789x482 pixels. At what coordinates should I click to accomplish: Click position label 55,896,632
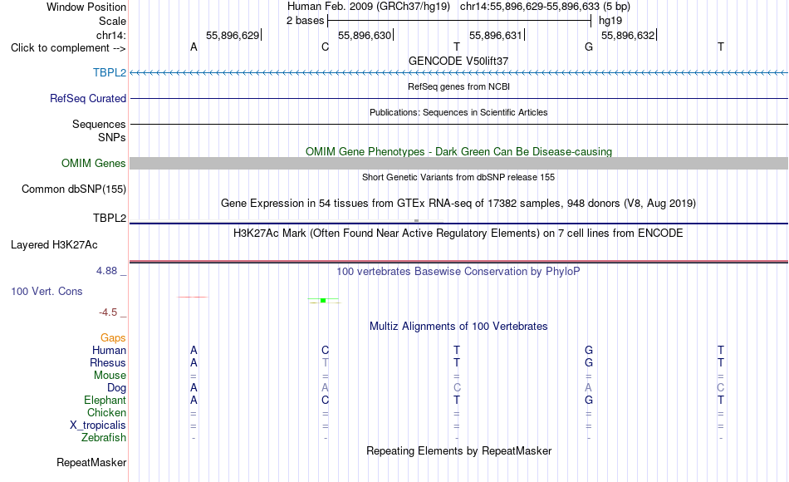(x=628, y=35)
